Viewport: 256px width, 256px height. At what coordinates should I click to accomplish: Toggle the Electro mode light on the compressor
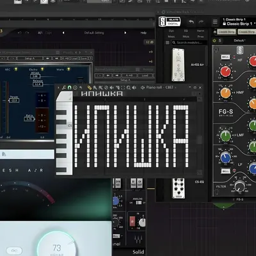[x=42, y=69]
